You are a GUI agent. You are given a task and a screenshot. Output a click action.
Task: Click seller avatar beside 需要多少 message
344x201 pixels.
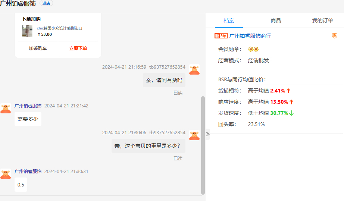coord(6,108)
